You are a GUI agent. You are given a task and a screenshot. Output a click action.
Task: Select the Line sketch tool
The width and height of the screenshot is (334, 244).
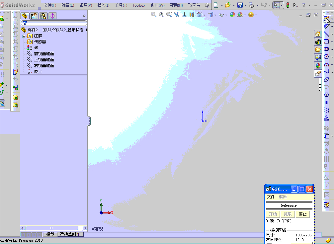click(x=326, y=34)
